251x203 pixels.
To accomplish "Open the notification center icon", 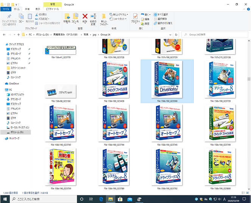I will (244, 199).
